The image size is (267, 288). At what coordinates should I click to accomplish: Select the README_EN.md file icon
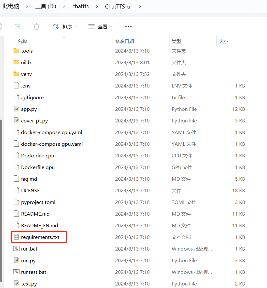click(16, 225)
